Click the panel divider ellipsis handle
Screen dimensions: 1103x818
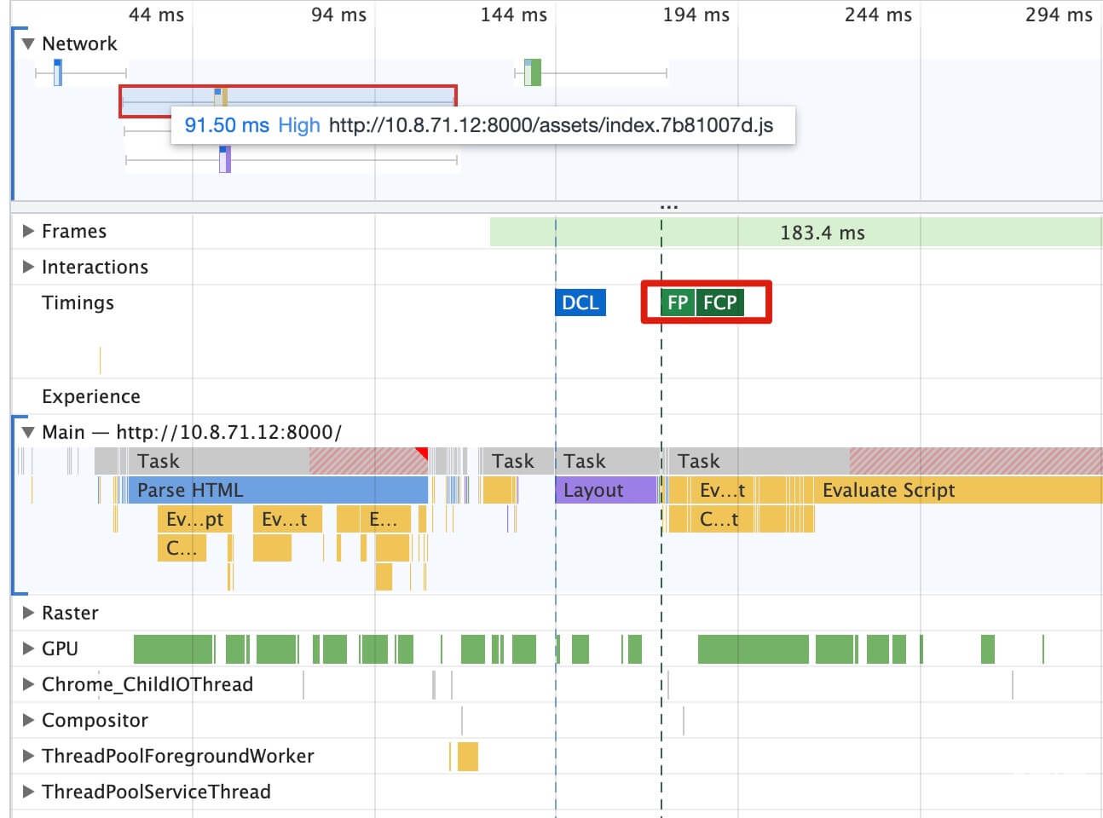pyautogui.click(x=669, y=205)
